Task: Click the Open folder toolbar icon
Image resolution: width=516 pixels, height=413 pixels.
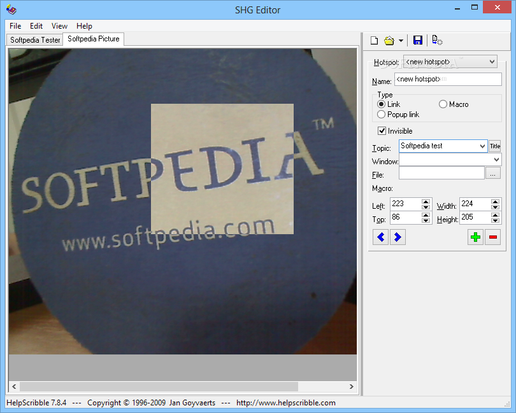Action: pyautogui.click(x=389, y=41)
